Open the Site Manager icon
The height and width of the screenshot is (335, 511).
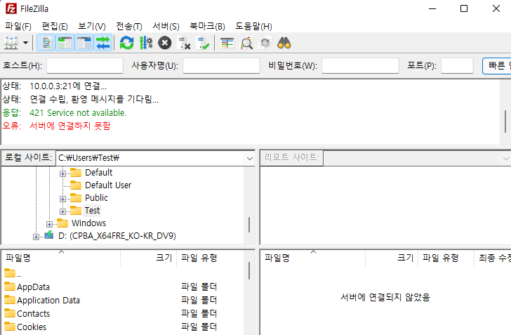[11, 43]
